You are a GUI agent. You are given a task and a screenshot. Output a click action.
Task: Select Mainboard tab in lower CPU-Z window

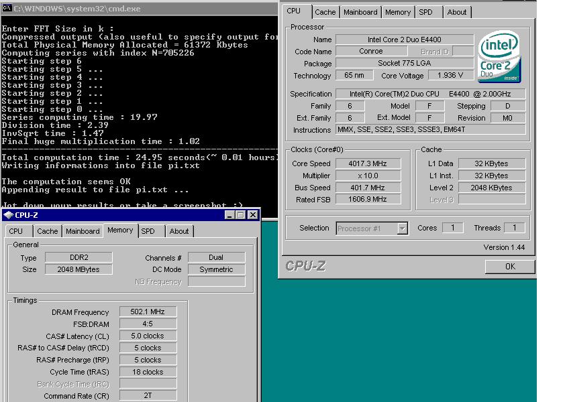click(x=83, y=231)
